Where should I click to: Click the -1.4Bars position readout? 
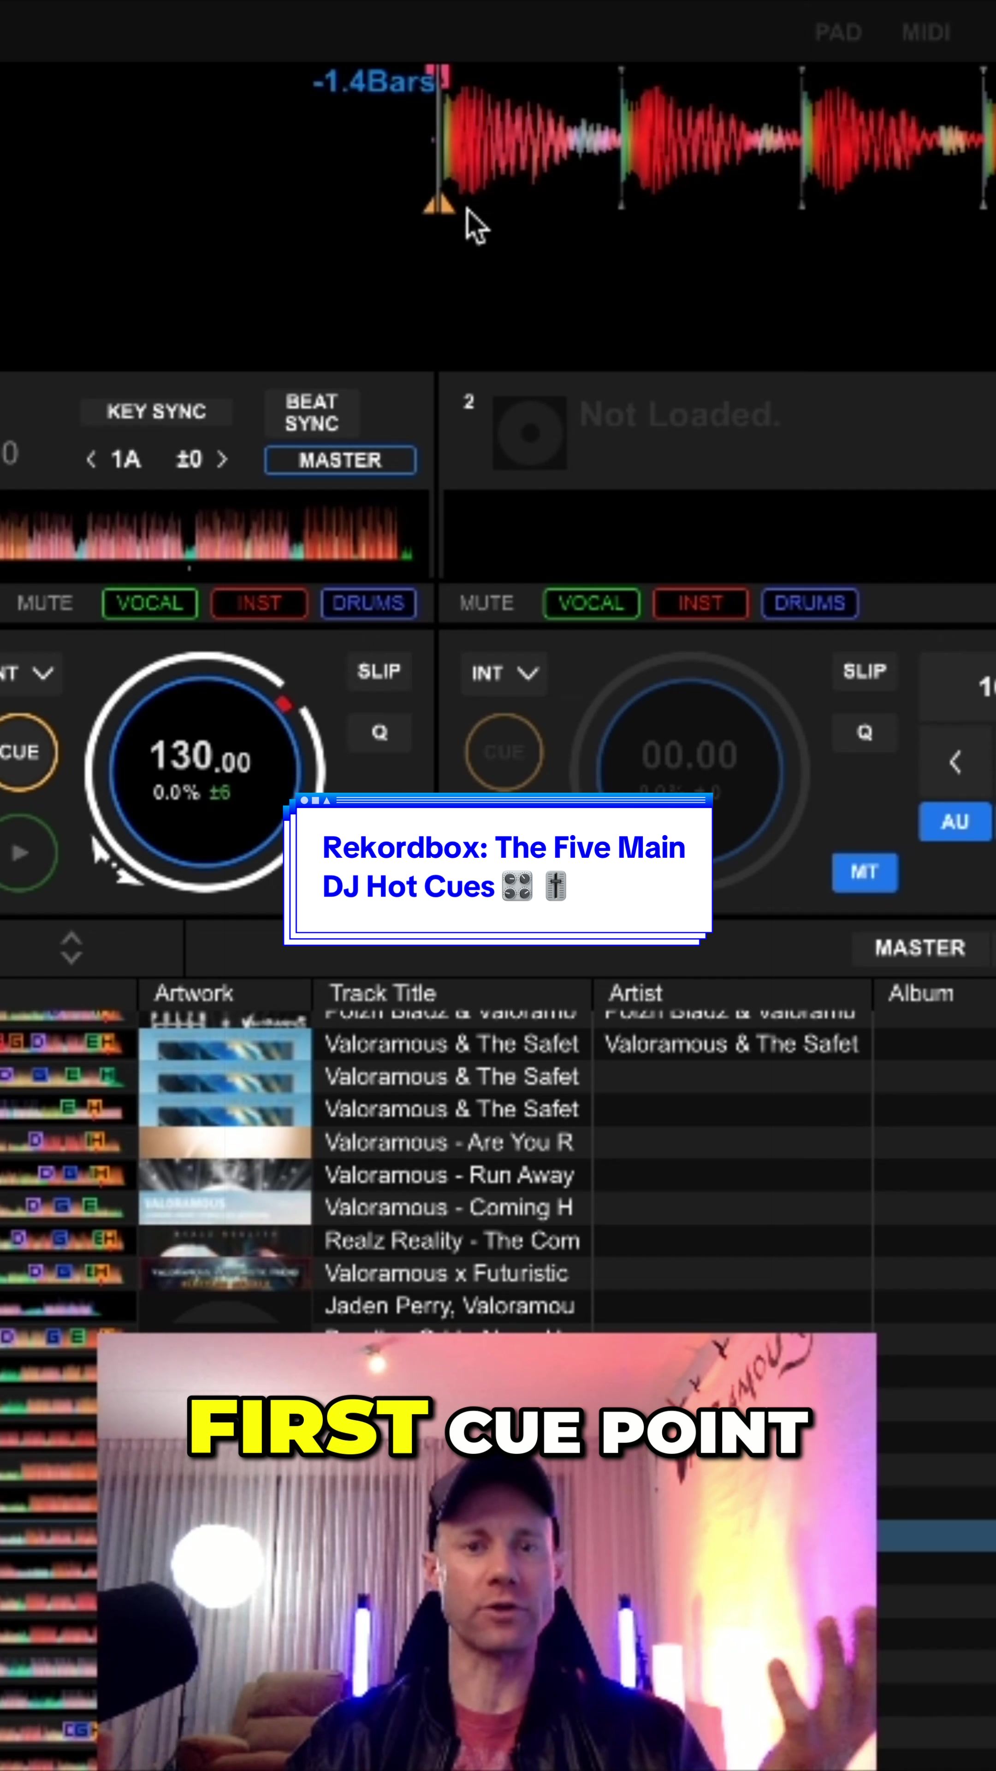374,82
